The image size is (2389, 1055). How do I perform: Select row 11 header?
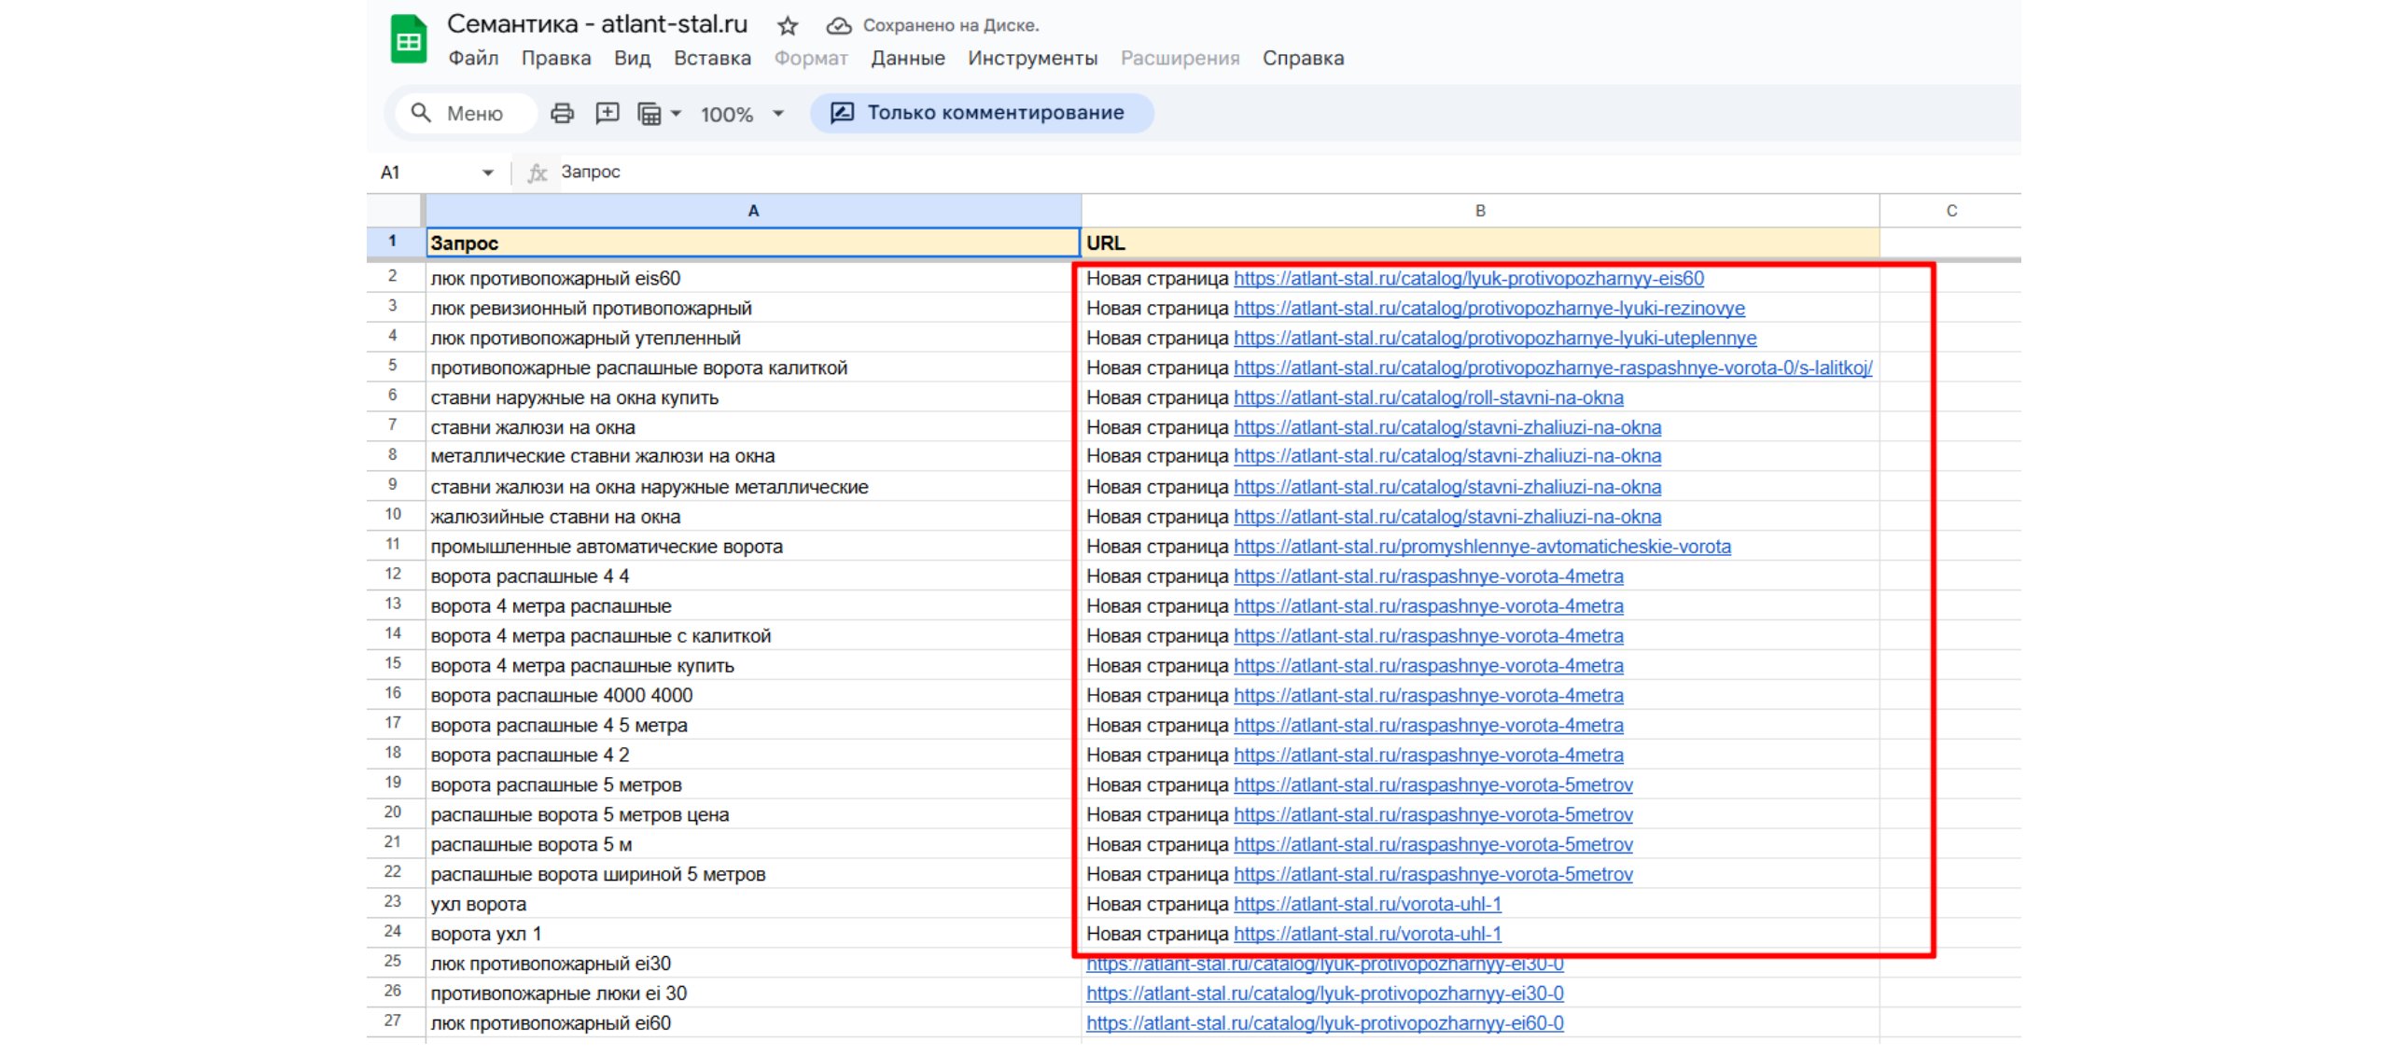pos(393,545)
